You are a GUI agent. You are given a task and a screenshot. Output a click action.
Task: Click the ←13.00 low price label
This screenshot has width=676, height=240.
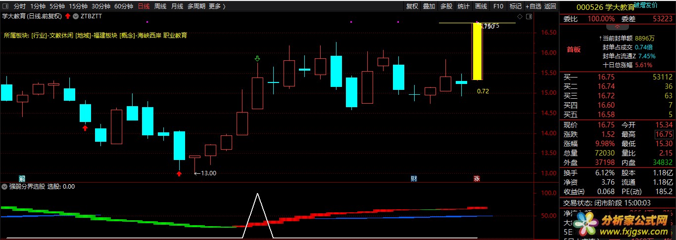pyautogui.click(x=205, y=173)
